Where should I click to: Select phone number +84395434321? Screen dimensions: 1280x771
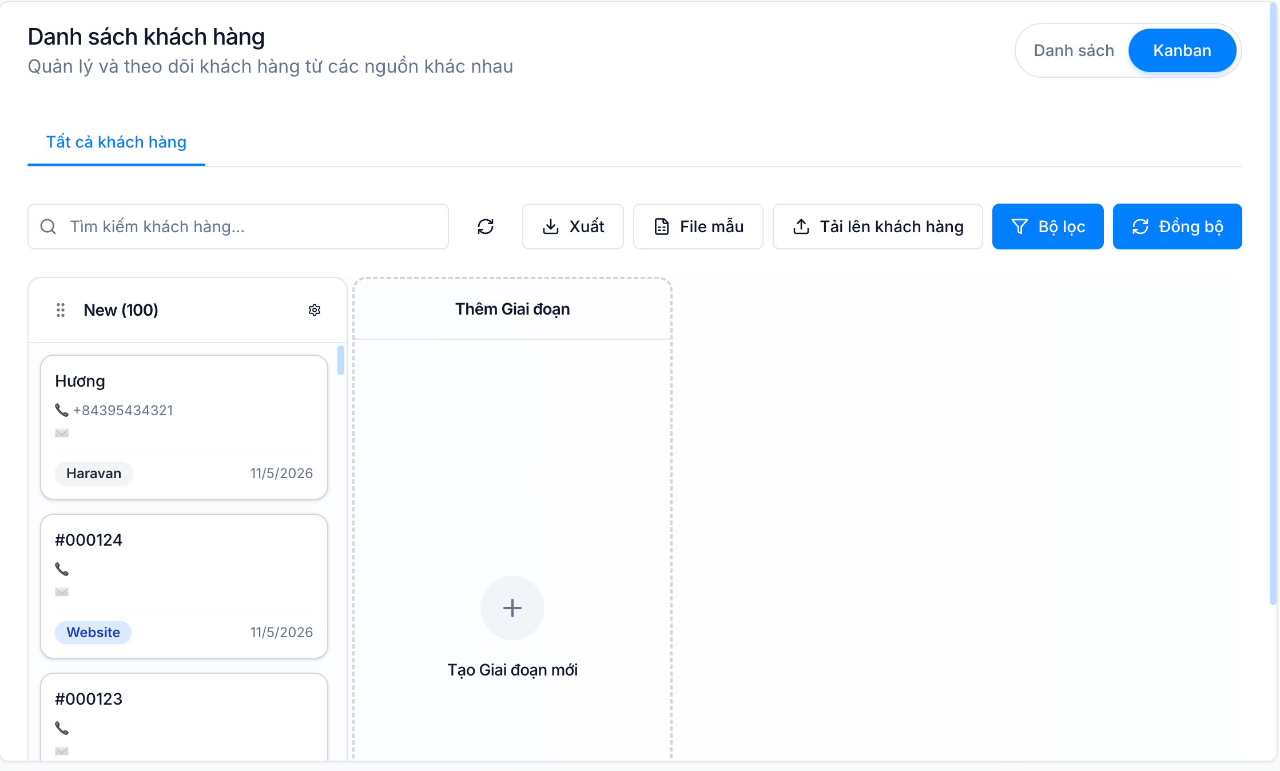tap(123, 410)
